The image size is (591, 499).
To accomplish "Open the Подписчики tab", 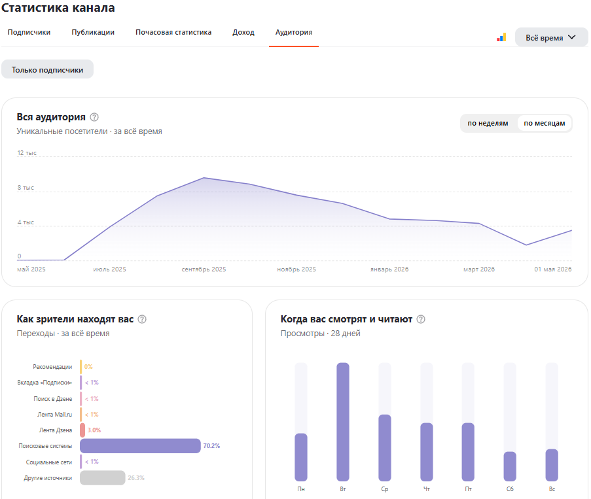I will 29,33.
